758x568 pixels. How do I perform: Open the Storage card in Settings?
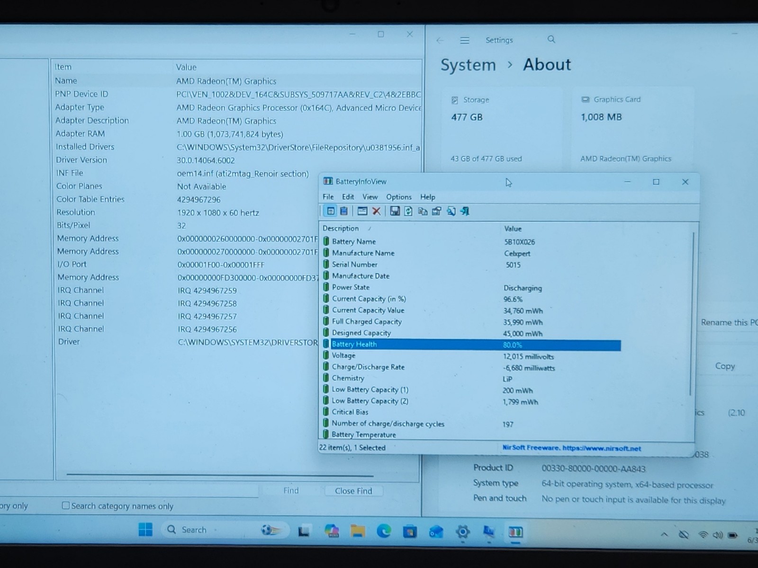coord(502,128)
